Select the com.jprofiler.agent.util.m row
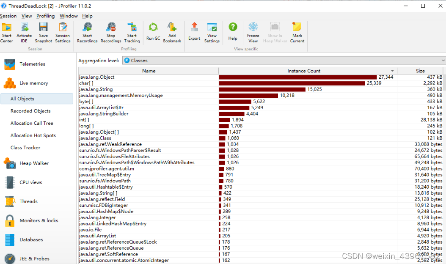 point(261,169)
